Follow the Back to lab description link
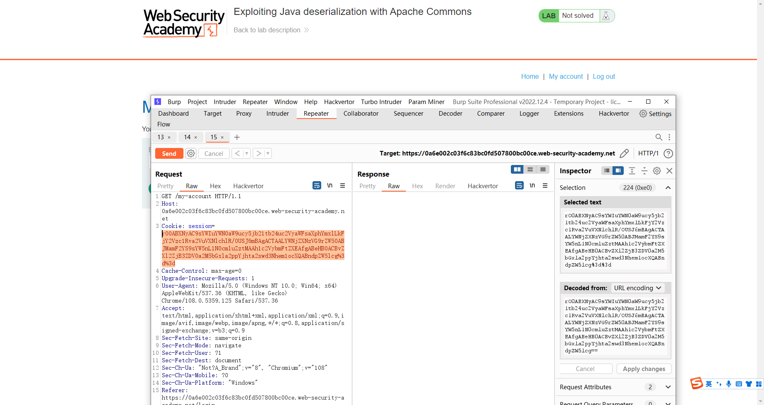This screenshot has height=405, width=764. click(x=271, y=30)
